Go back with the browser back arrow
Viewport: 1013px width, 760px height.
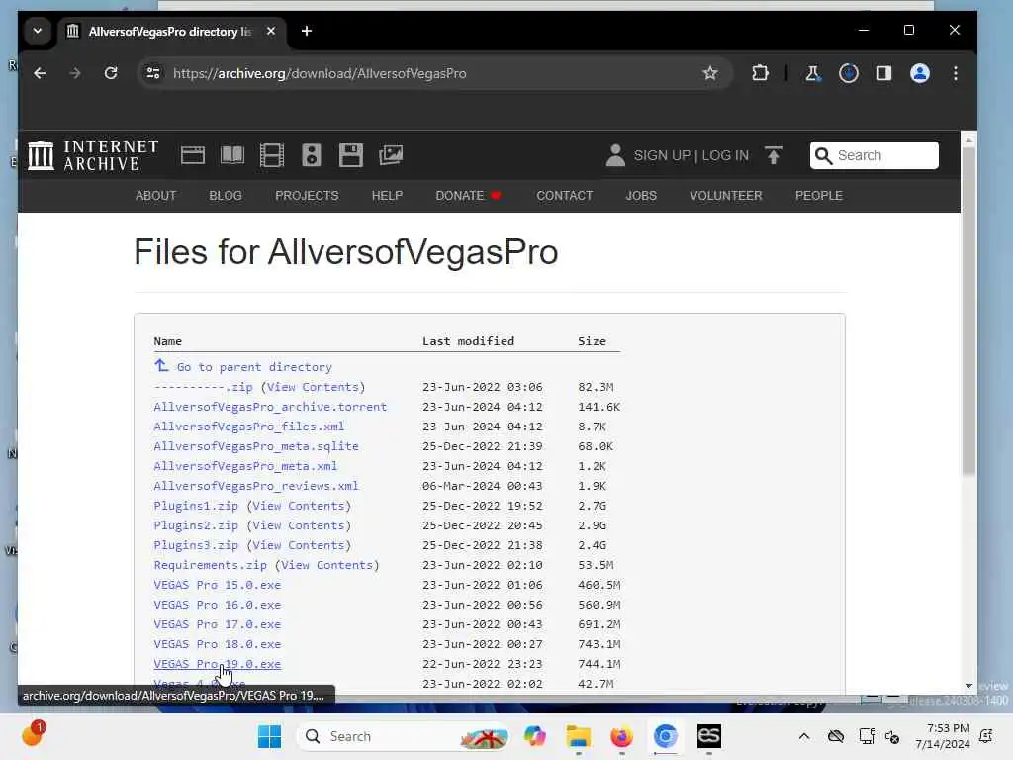pos(40,73)
